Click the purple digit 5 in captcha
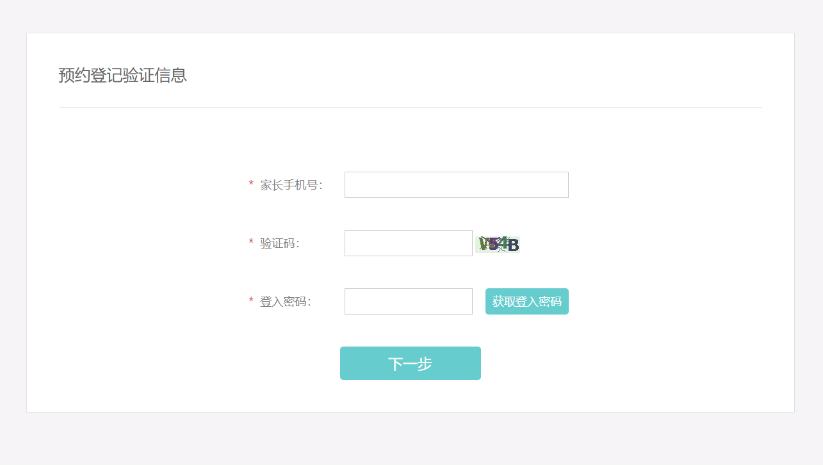The height and width of the screenshot is (467, 823). point(493,243)
